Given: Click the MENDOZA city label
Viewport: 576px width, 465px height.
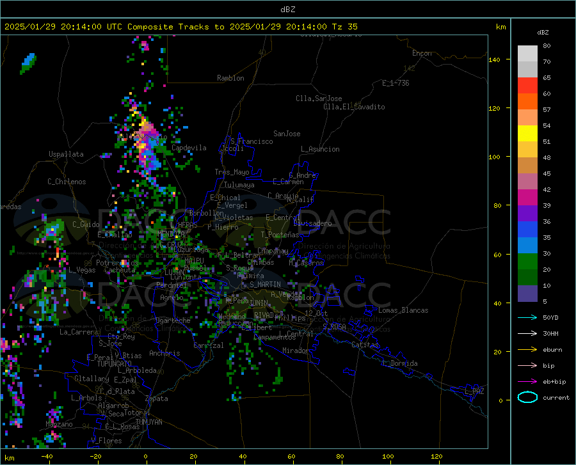Looking at the screenshot, I should [171, 233].
